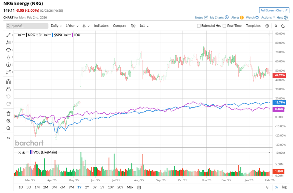This screenshot has width=293, height=193.
Task: Open the Compare menu
Action: tap(120, 26)
